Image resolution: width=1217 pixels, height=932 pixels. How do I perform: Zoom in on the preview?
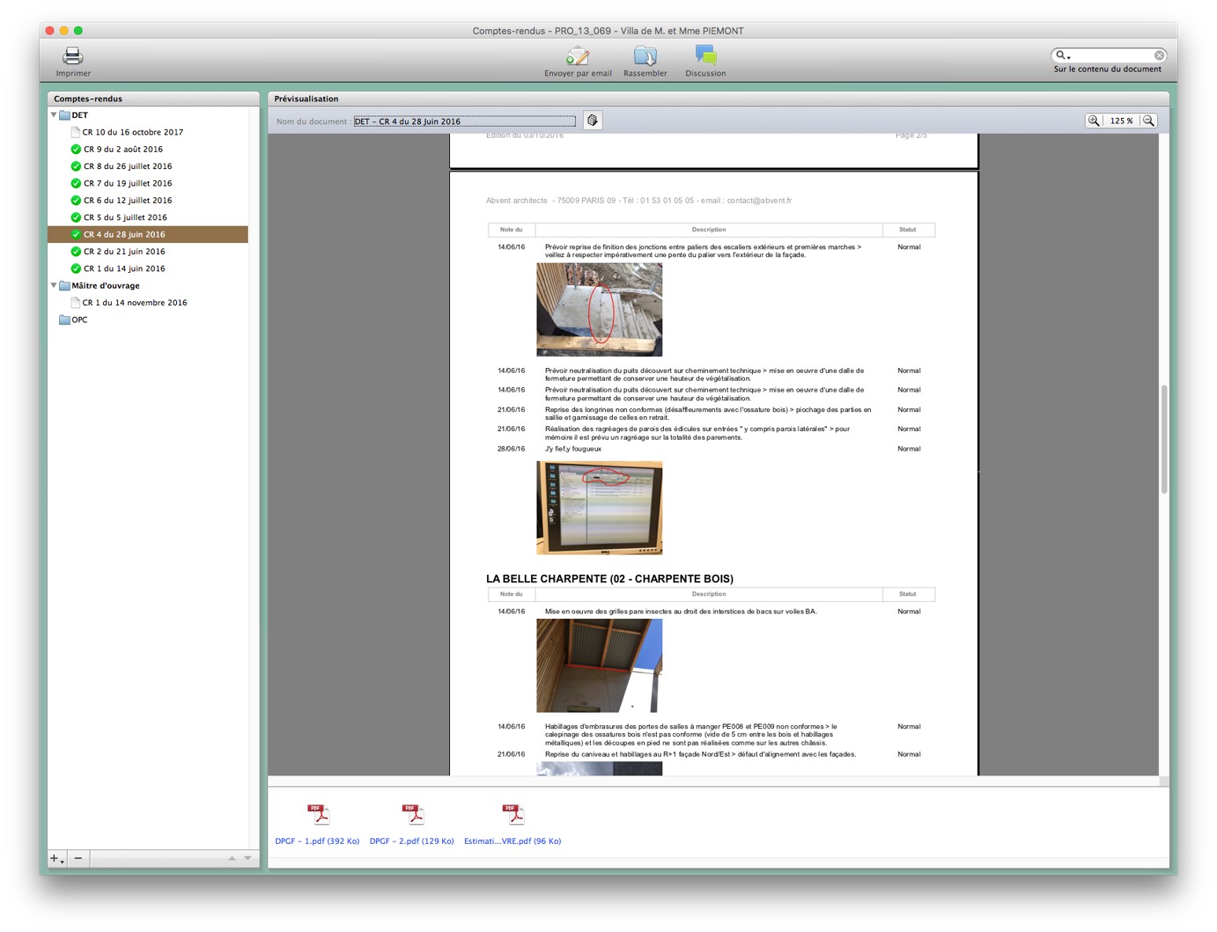[x=1093, y=120]
